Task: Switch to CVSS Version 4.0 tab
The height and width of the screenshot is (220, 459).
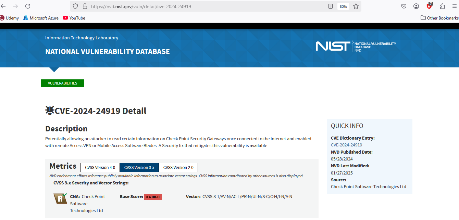Action: tap(100, 168)
